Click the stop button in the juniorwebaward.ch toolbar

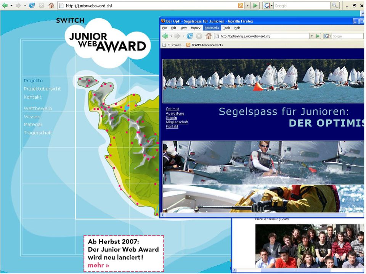(42, 6)
